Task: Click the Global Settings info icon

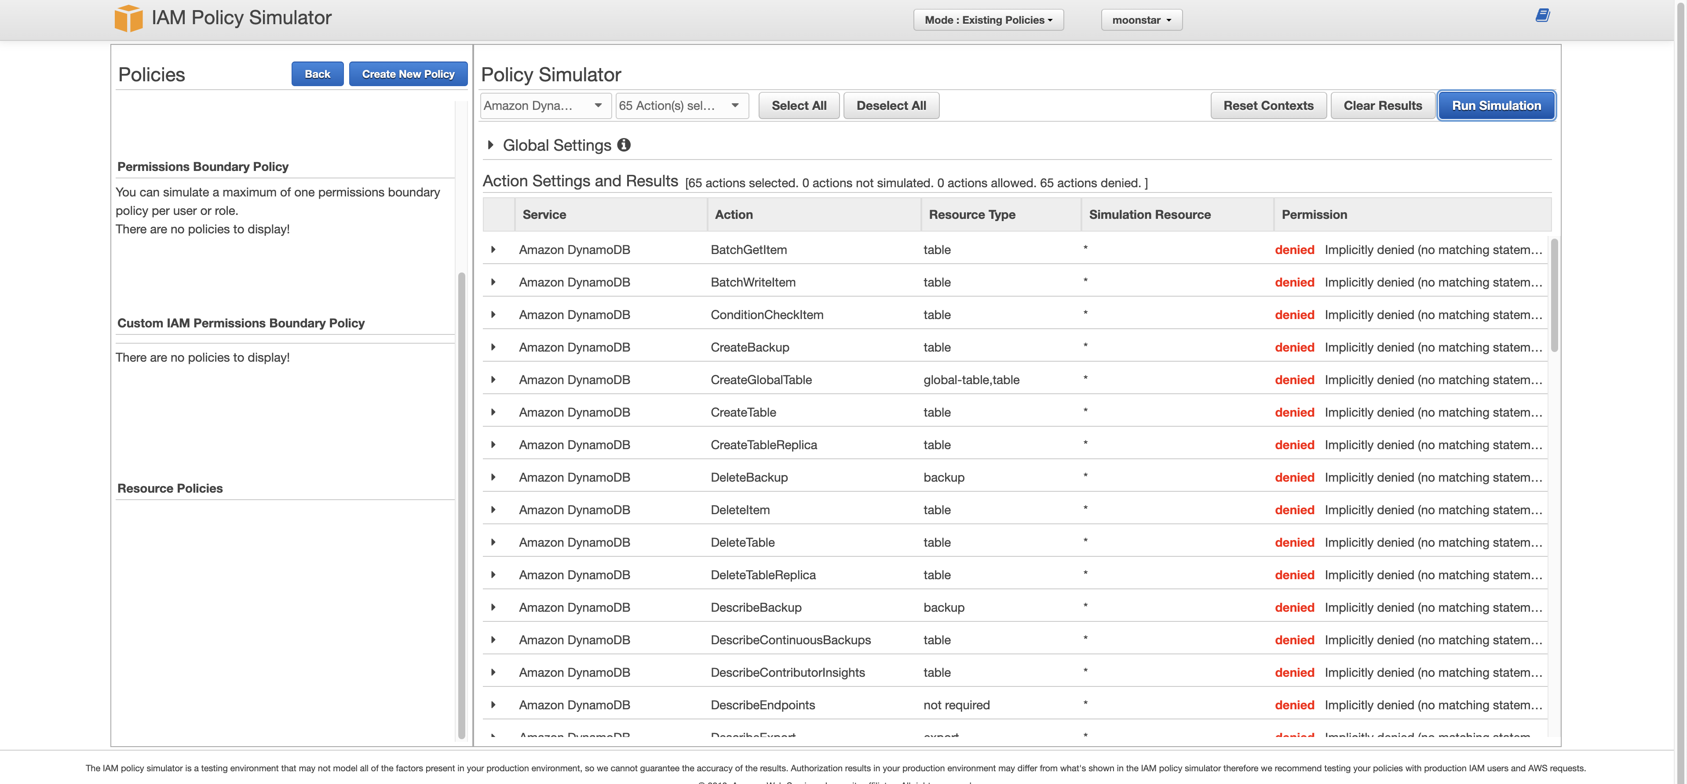Action: click(624, 145)
